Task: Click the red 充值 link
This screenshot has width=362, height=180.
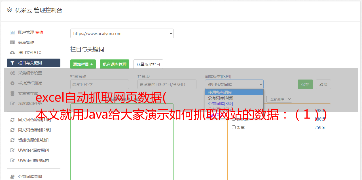Action: [39, 32]
